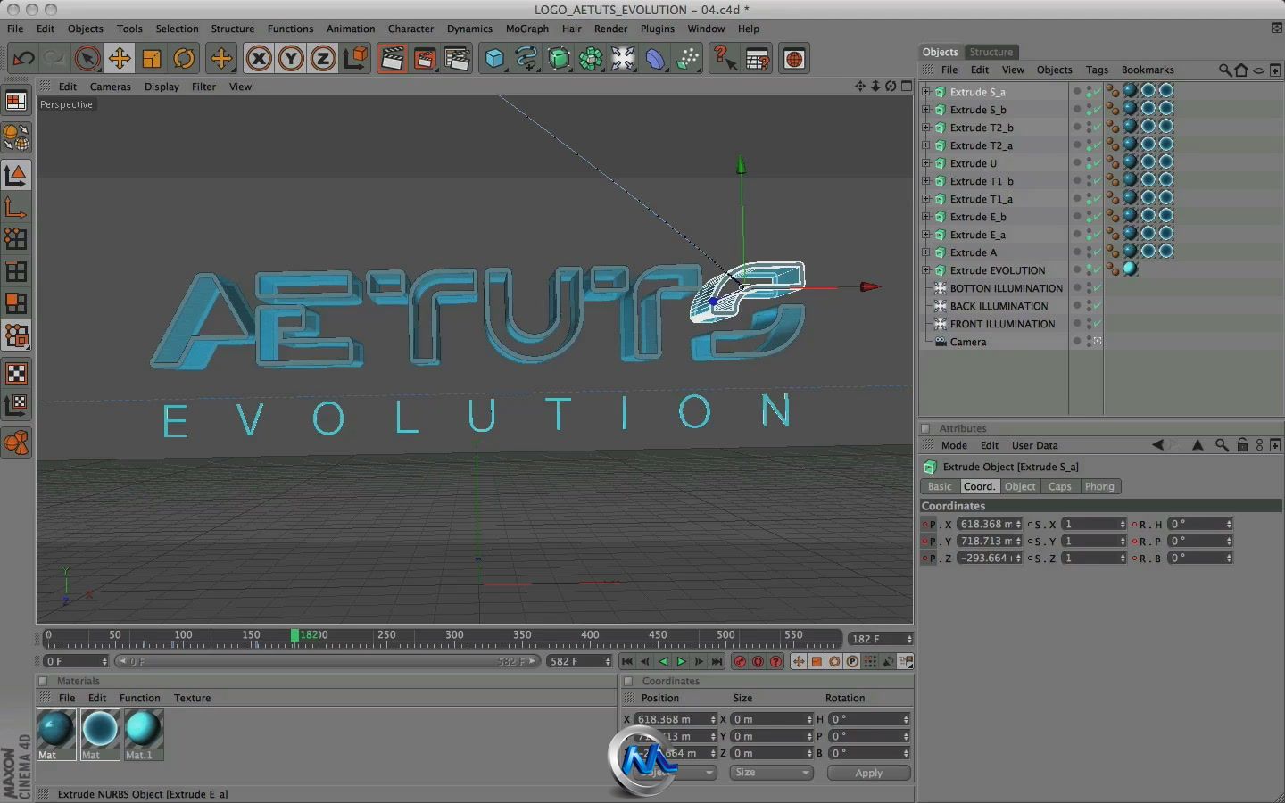The height and width of the screenshot is (803, 1285).
Task: Jump to the animation start
Action: [627, 661]
